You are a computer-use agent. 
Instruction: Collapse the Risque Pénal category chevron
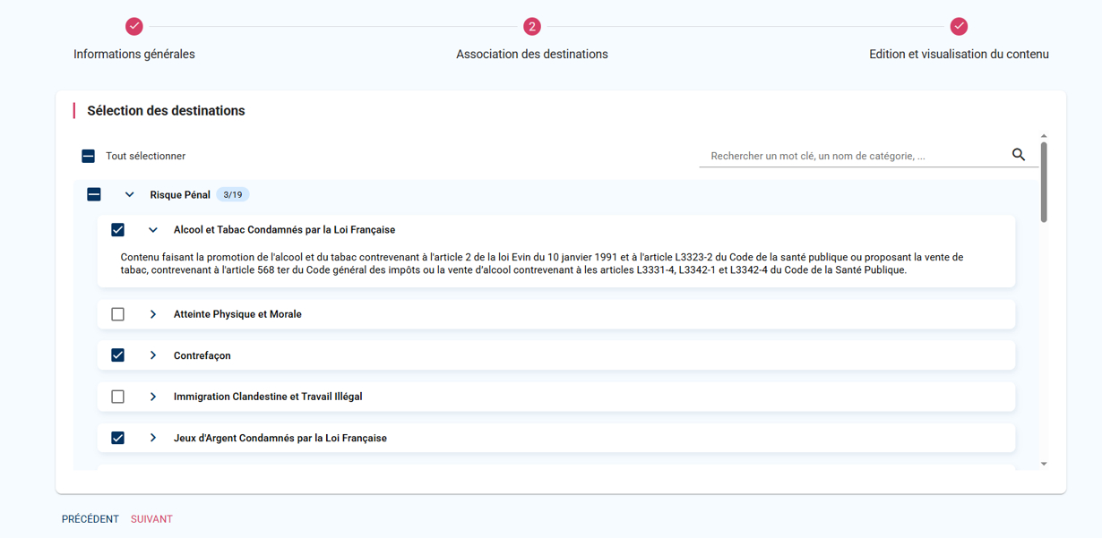click(129, 194)
